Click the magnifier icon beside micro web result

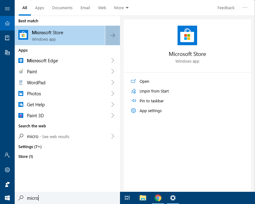click(21, 136)
